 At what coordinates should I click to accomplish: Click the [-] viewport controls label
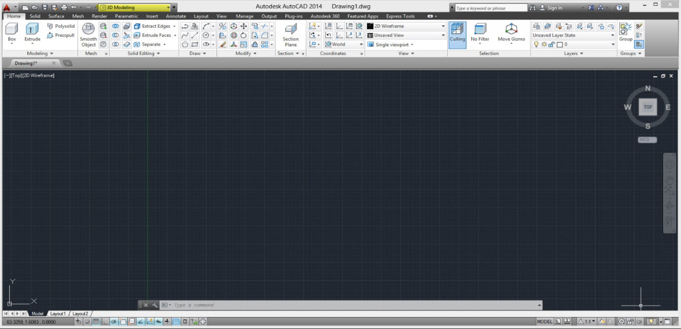(7, 76)
